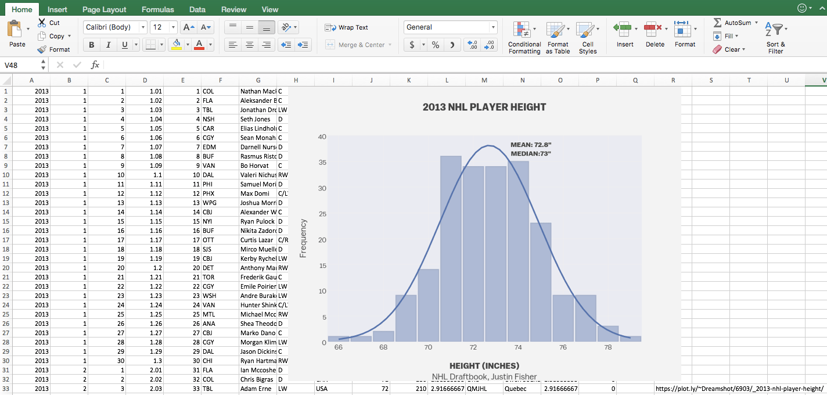The width and height of the screenshot is (827, 395).
Task: Click the formula bar input
Action: pos(465,65)
